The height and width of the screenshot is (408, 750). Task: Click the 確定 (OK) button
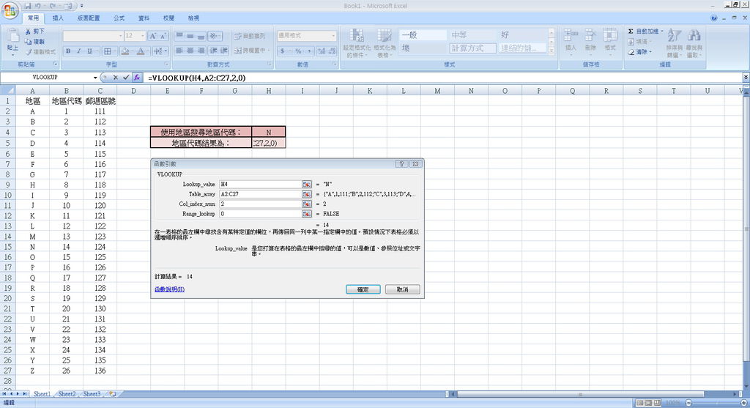363,289
